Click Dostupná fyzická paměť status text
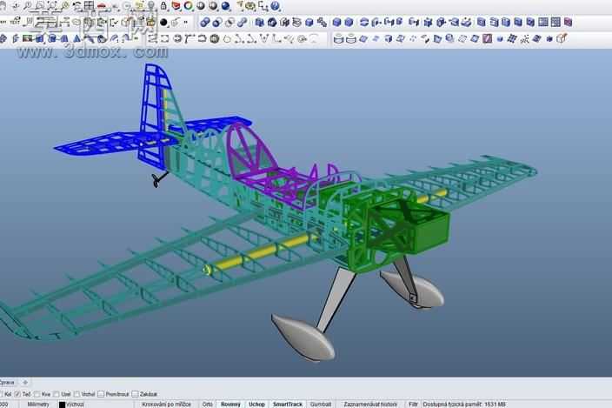The height and width of the screenshot is (408, 612). [464, 405]
